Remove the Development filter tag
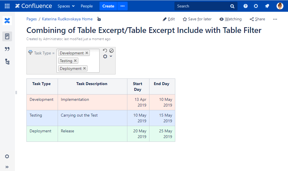The image size is (288, 171). pos(87,53)
